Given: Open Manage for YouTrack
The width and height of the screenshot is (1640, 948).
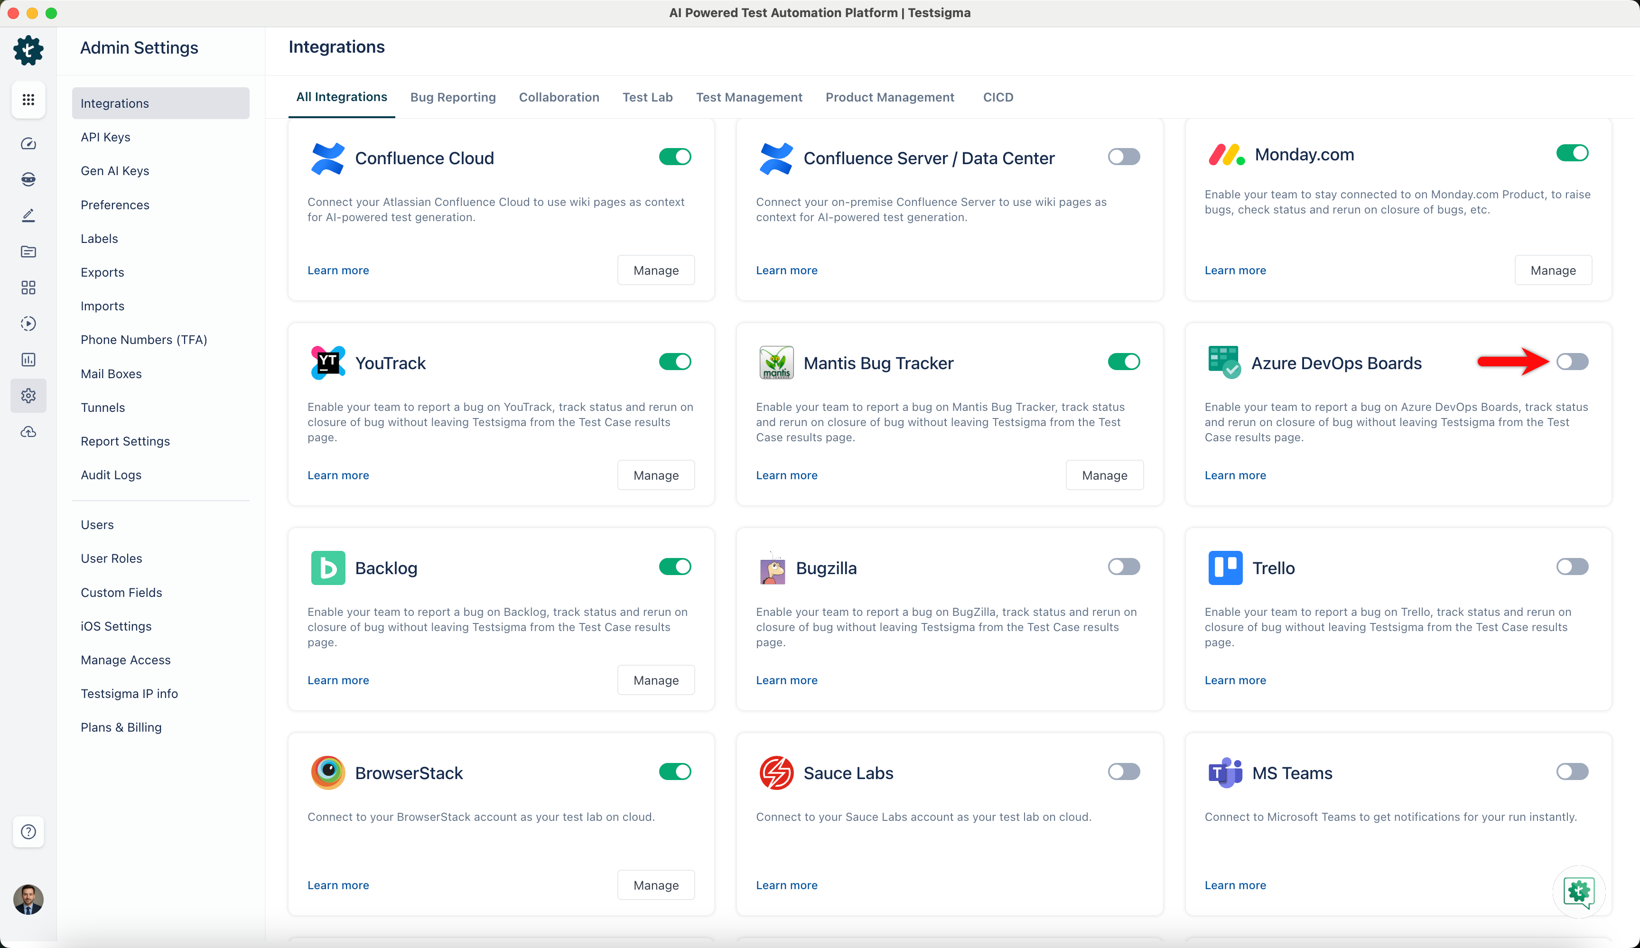Looking at the screenshot, I should point(656,475).
